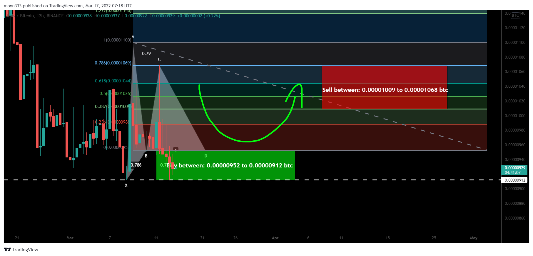Select the current price label 0.00000929
Viewport: 533px width, 256px height.
515,168
